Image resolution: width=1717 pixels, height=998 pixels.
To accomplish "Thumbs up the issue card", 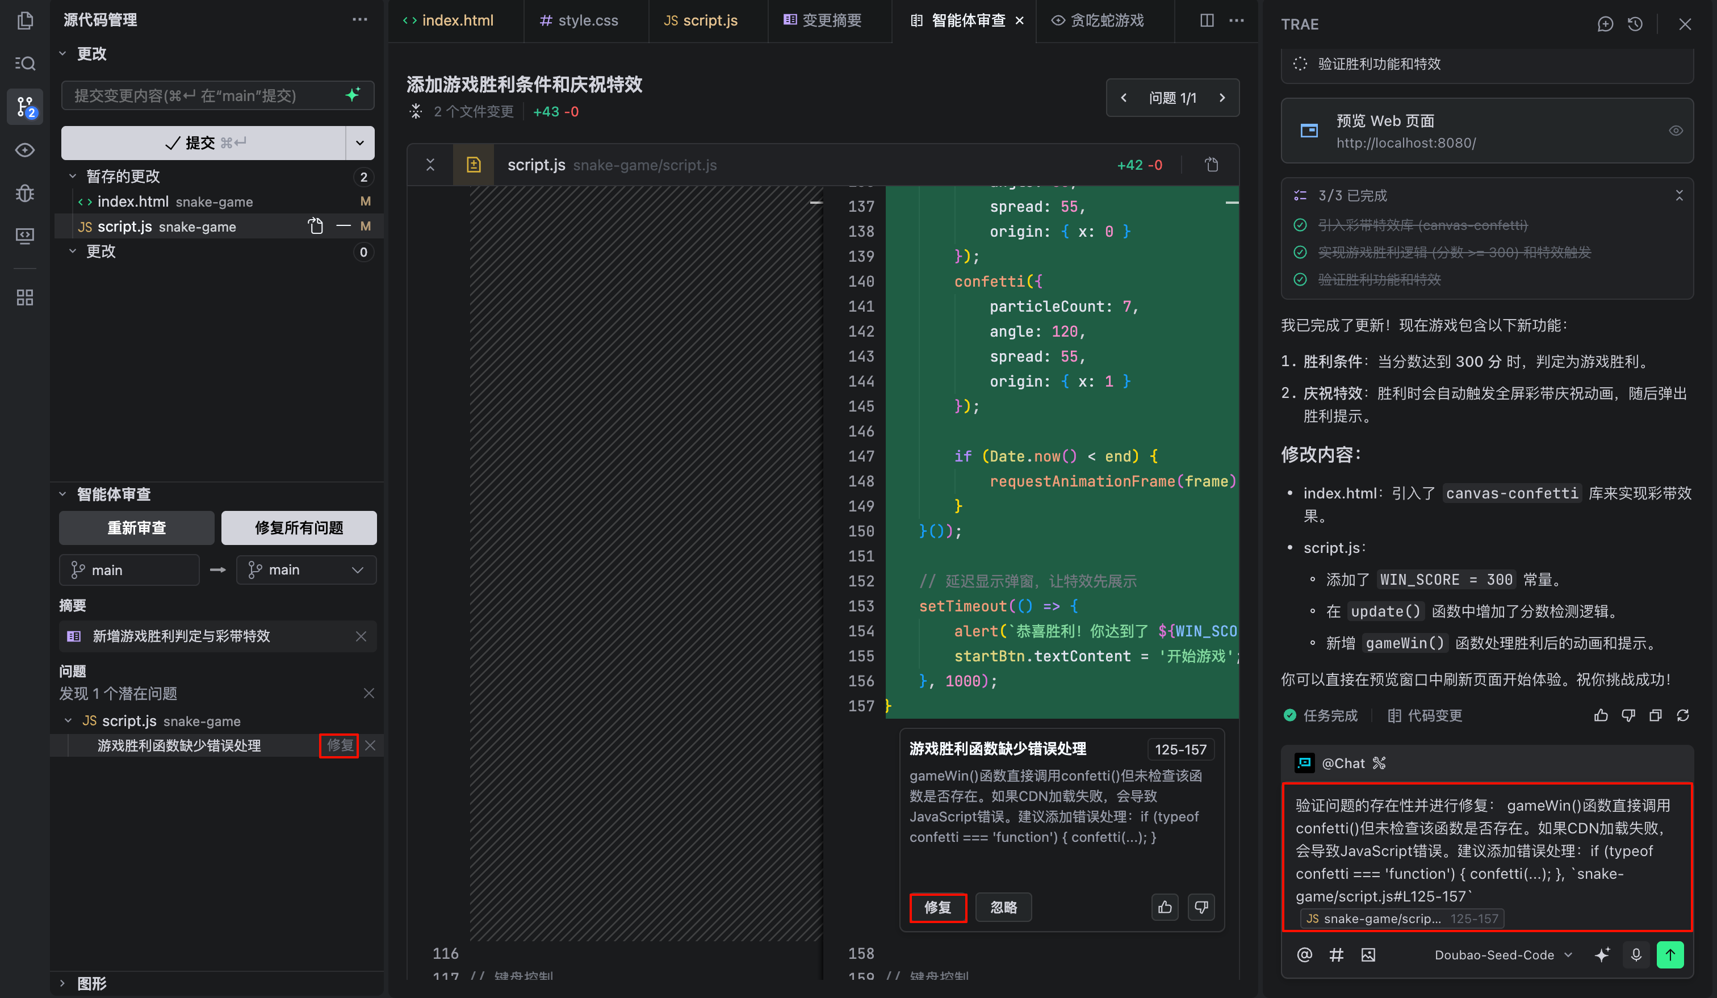I will tap(1165, 907).
